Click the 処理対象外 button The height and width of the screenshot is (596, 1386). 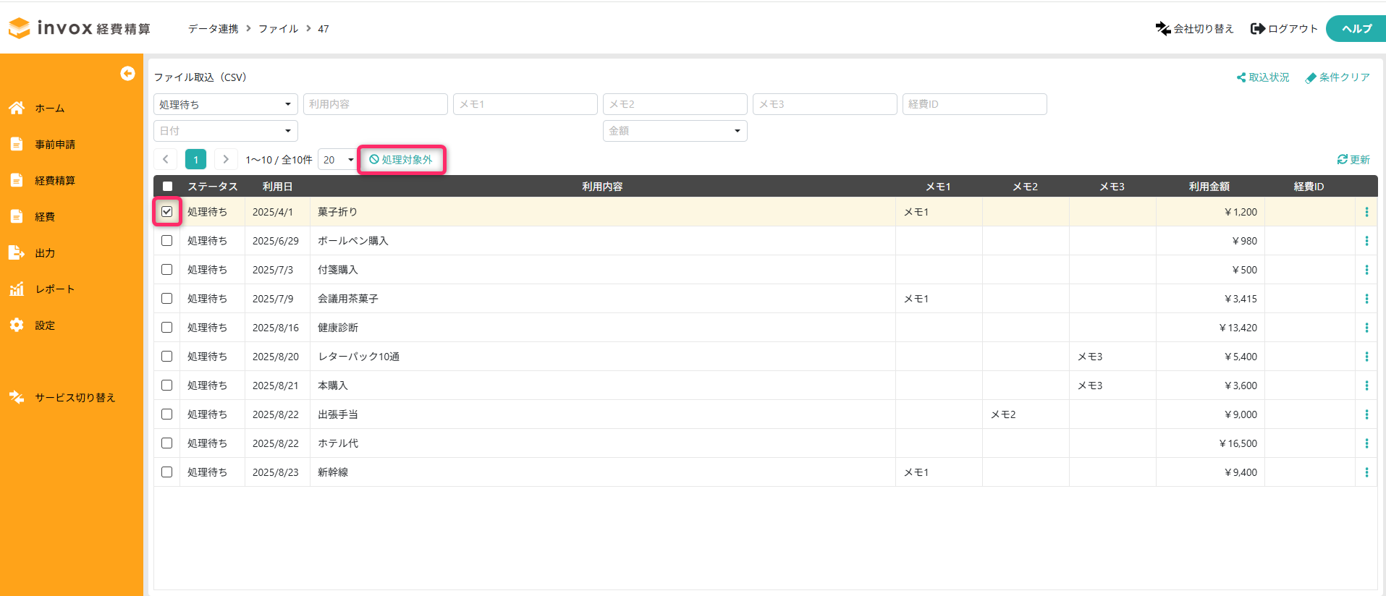401,160
